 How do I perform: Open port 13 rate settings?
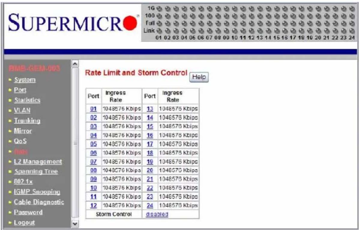[x=150, y=109]
